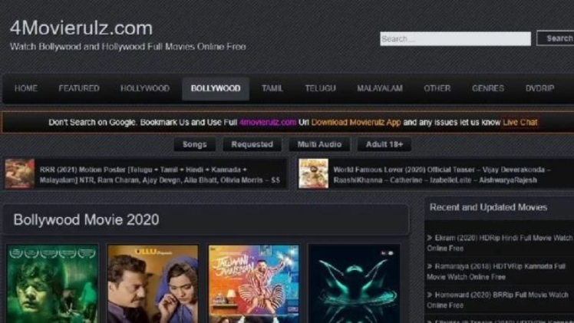This screenshot has width=574, height=323.
Task: Click the Watch Bollywood and Hollywood tagline
Action: click(127, 47)
